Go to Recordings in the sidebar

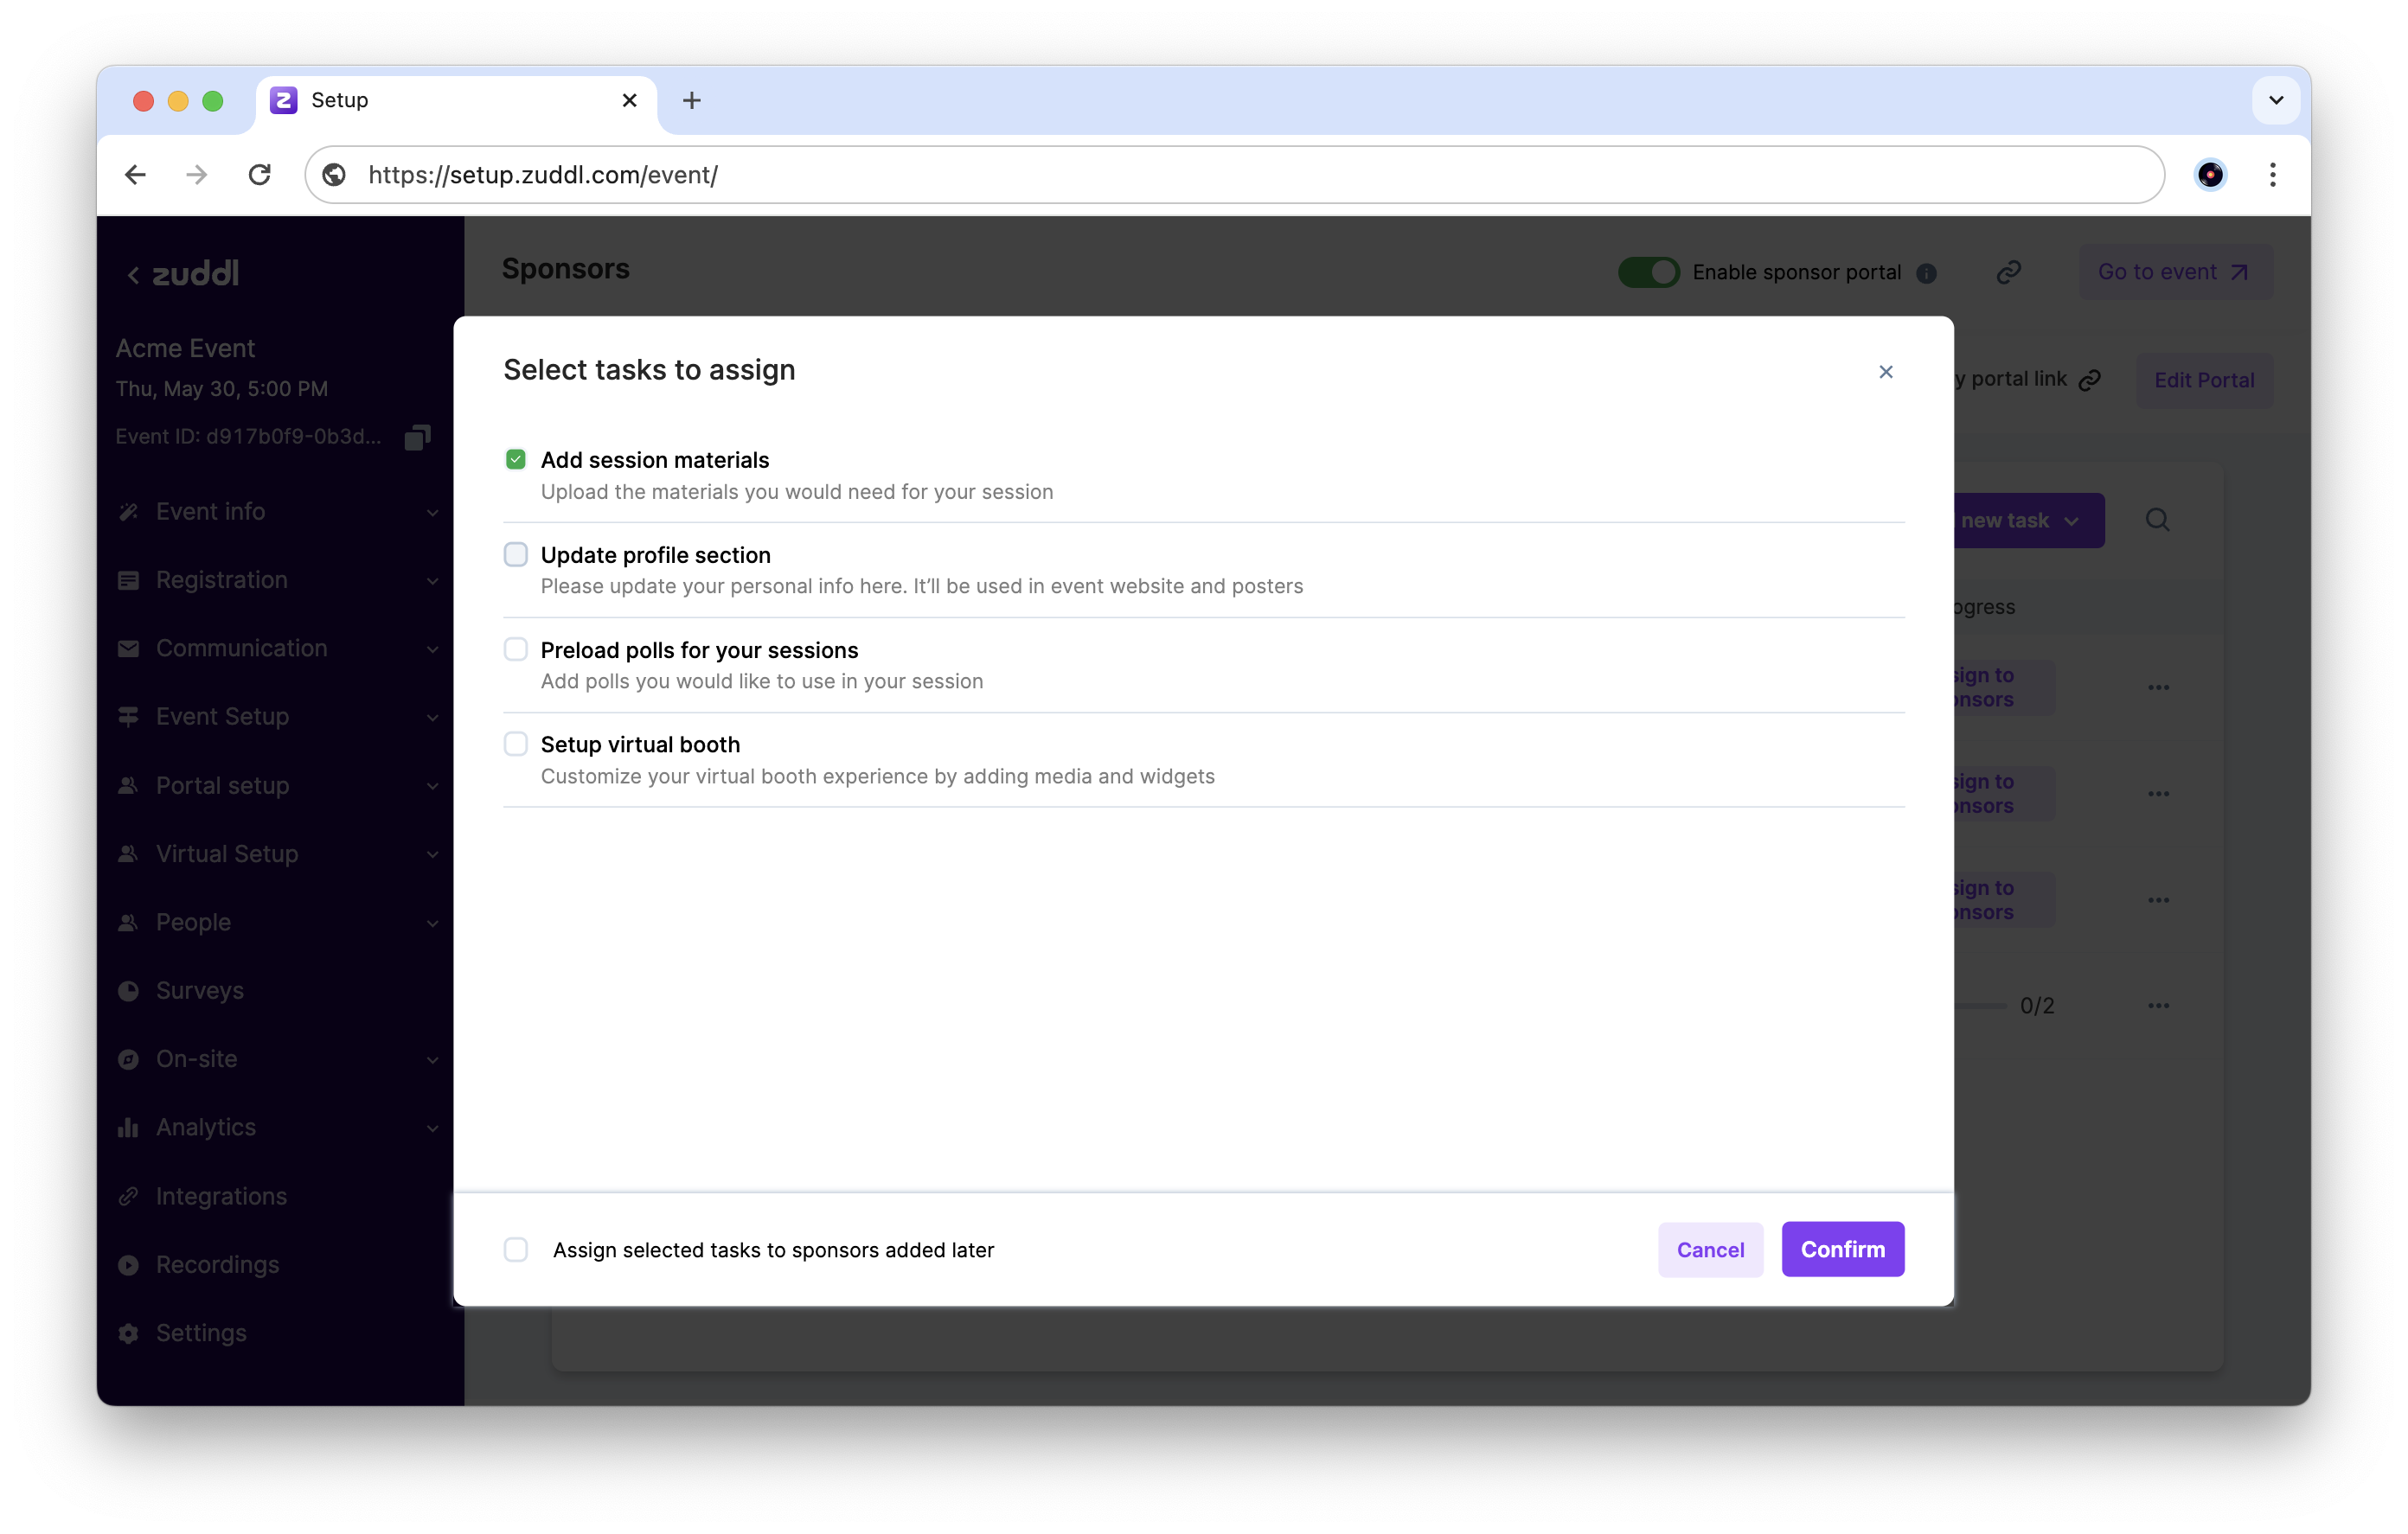pyautogui.click(x=217, y=1264)
